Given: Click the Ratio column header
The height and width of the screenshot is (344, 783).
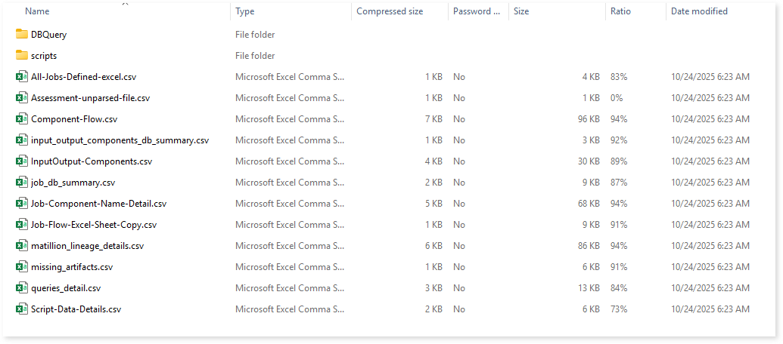Looking at the screenshot, I should click(620, 11).
